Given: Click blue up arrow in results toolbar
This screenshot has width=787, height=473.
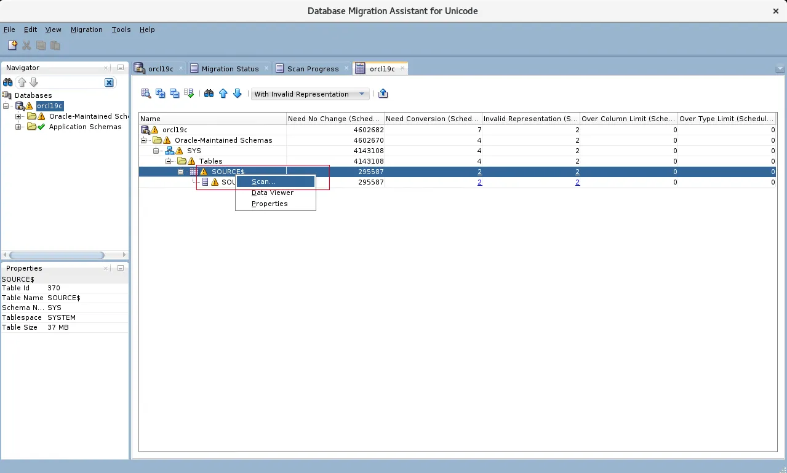Looking at the screenshot, I should (x=223, y=93).
